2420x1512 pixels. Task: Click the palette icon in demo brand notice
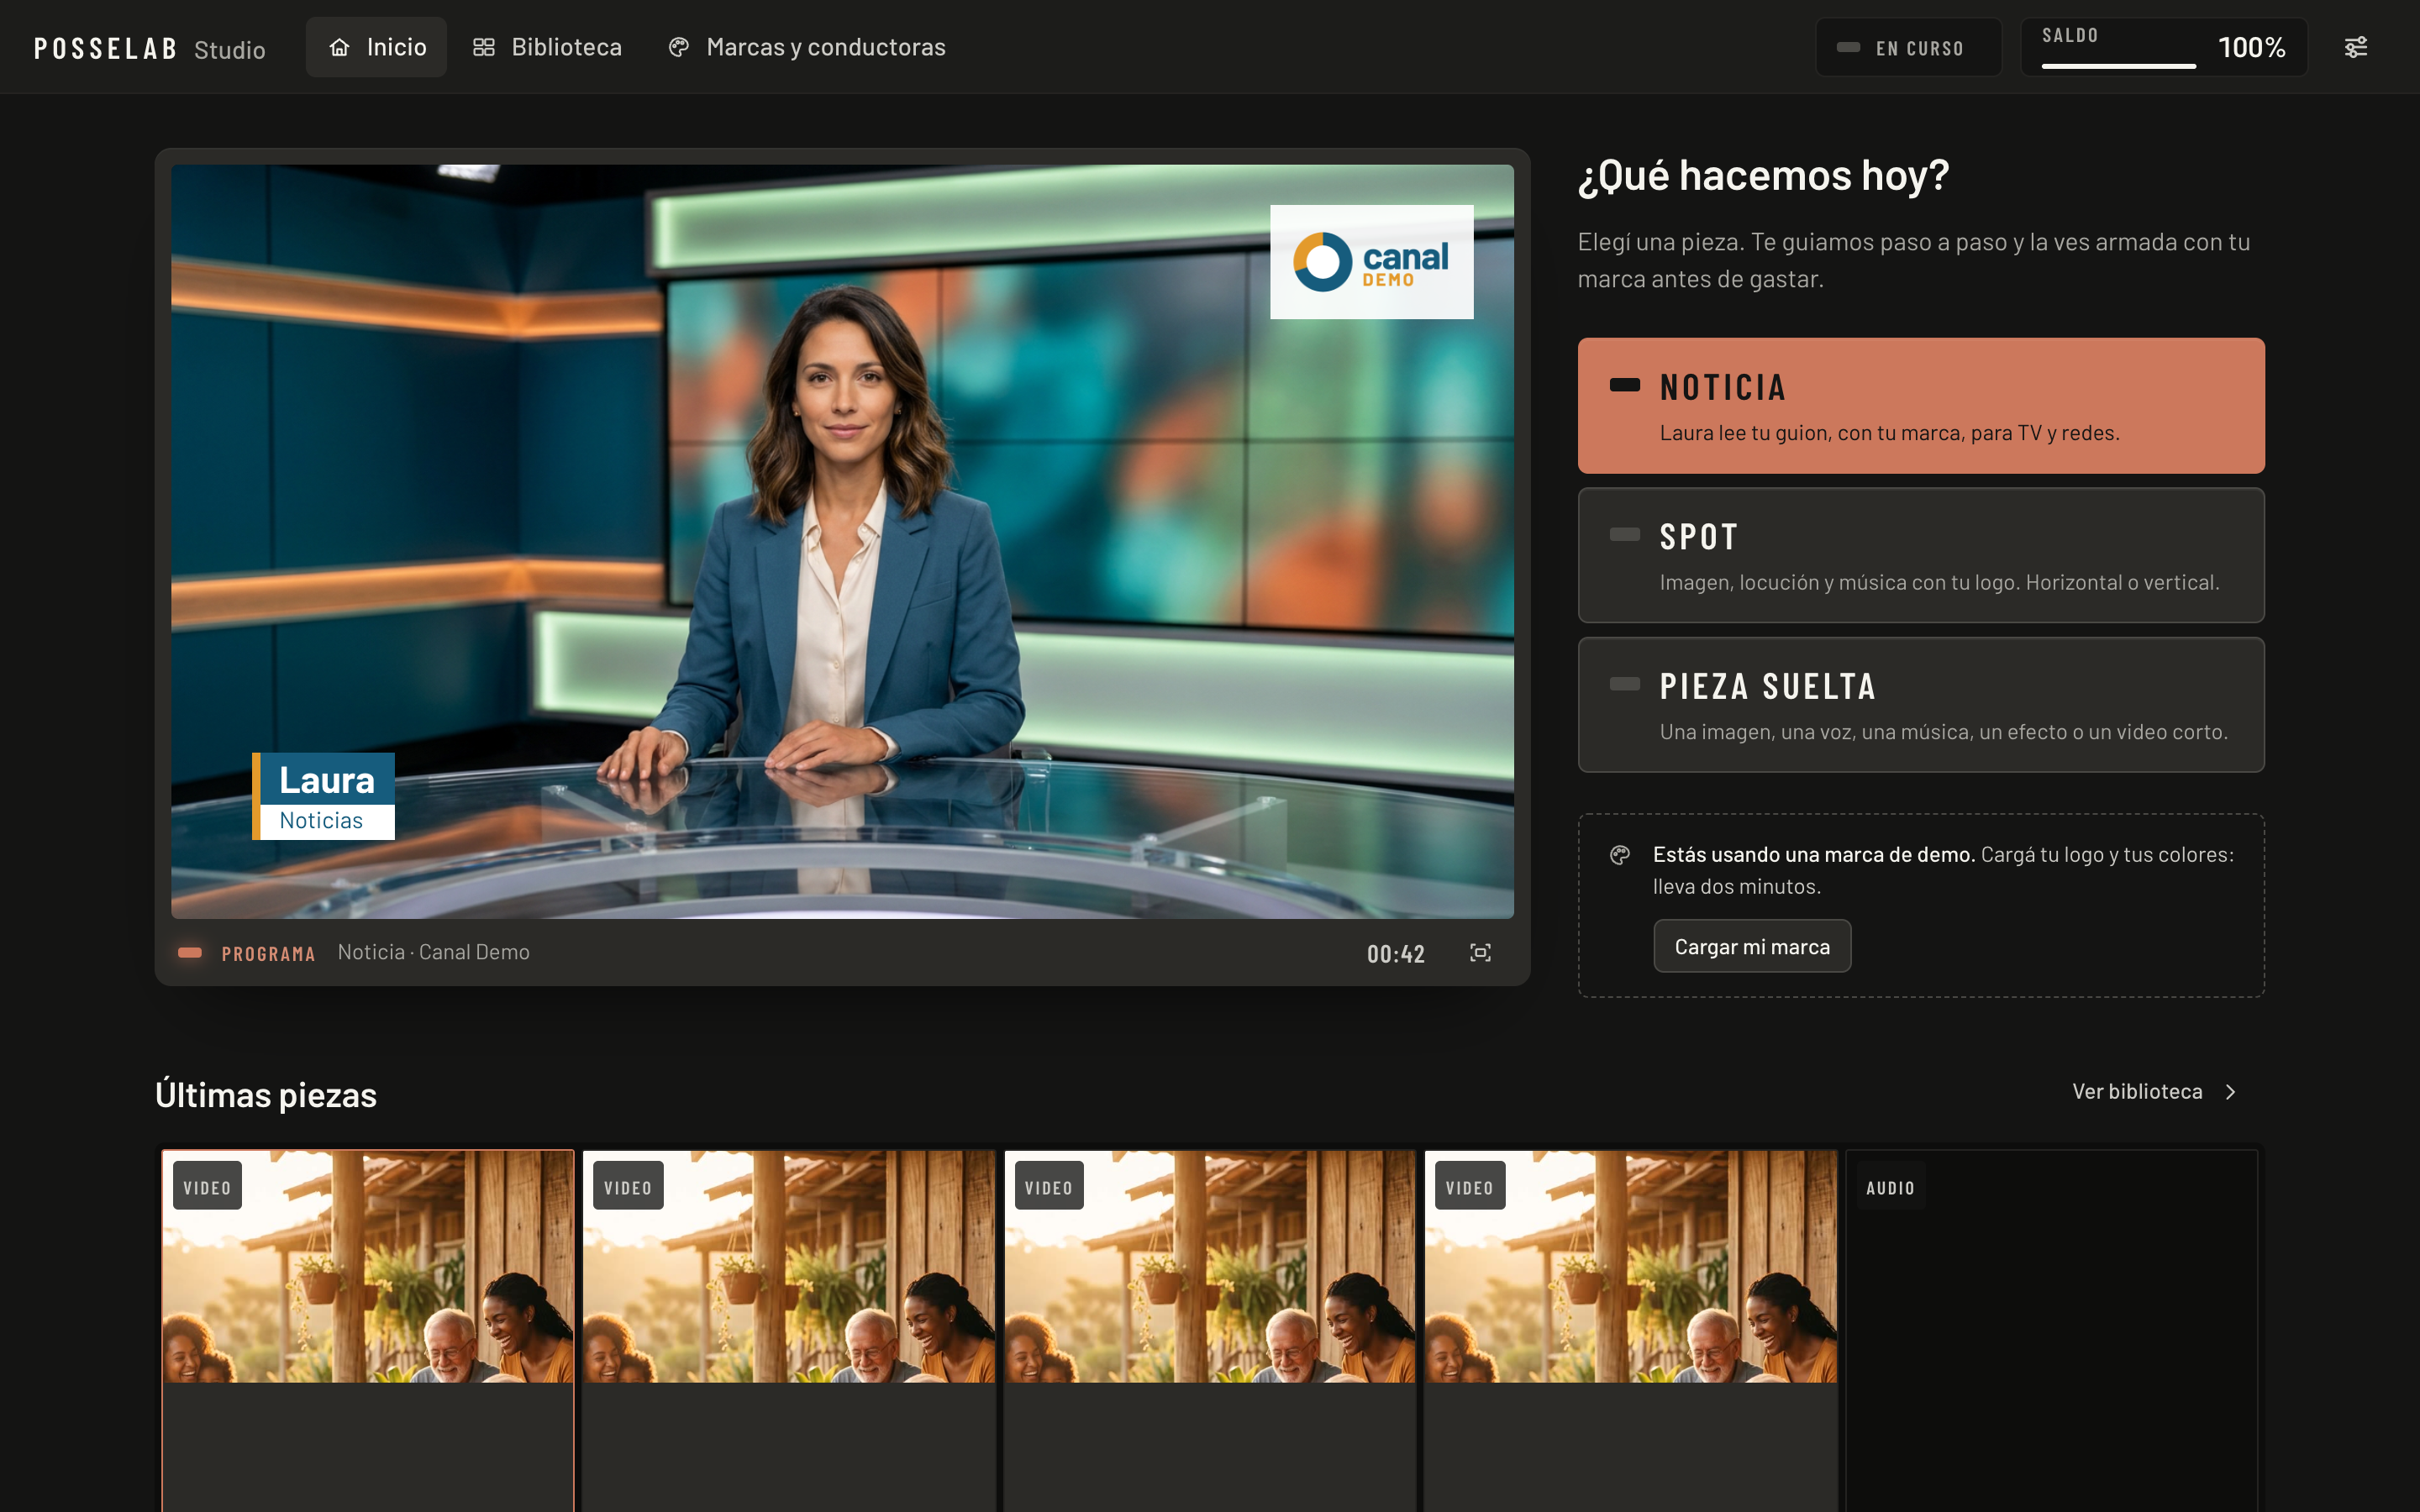tap(1620, 855)
